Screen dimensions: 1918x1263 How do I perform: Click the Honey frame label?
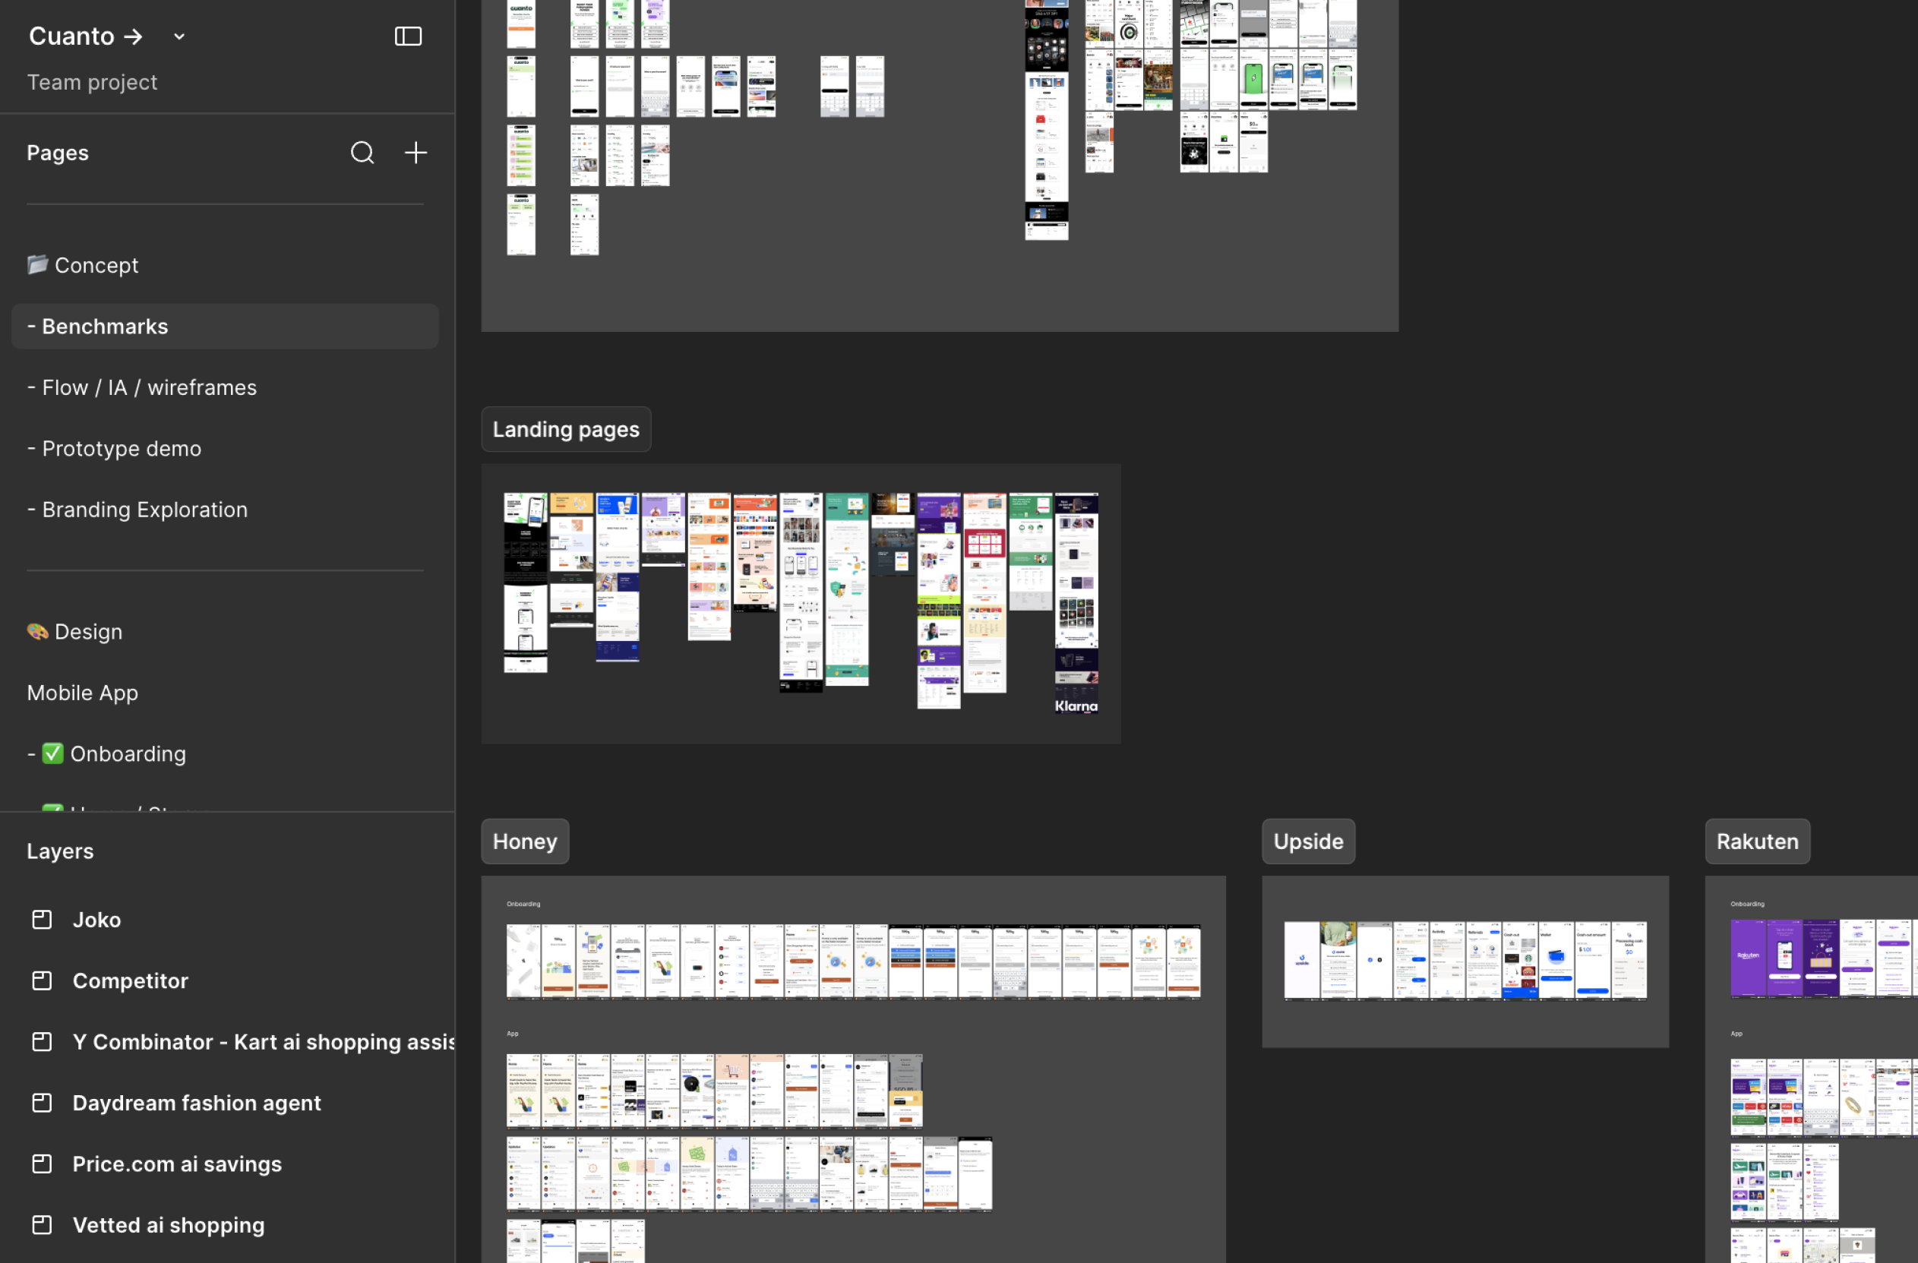click(x=525, y=841)
